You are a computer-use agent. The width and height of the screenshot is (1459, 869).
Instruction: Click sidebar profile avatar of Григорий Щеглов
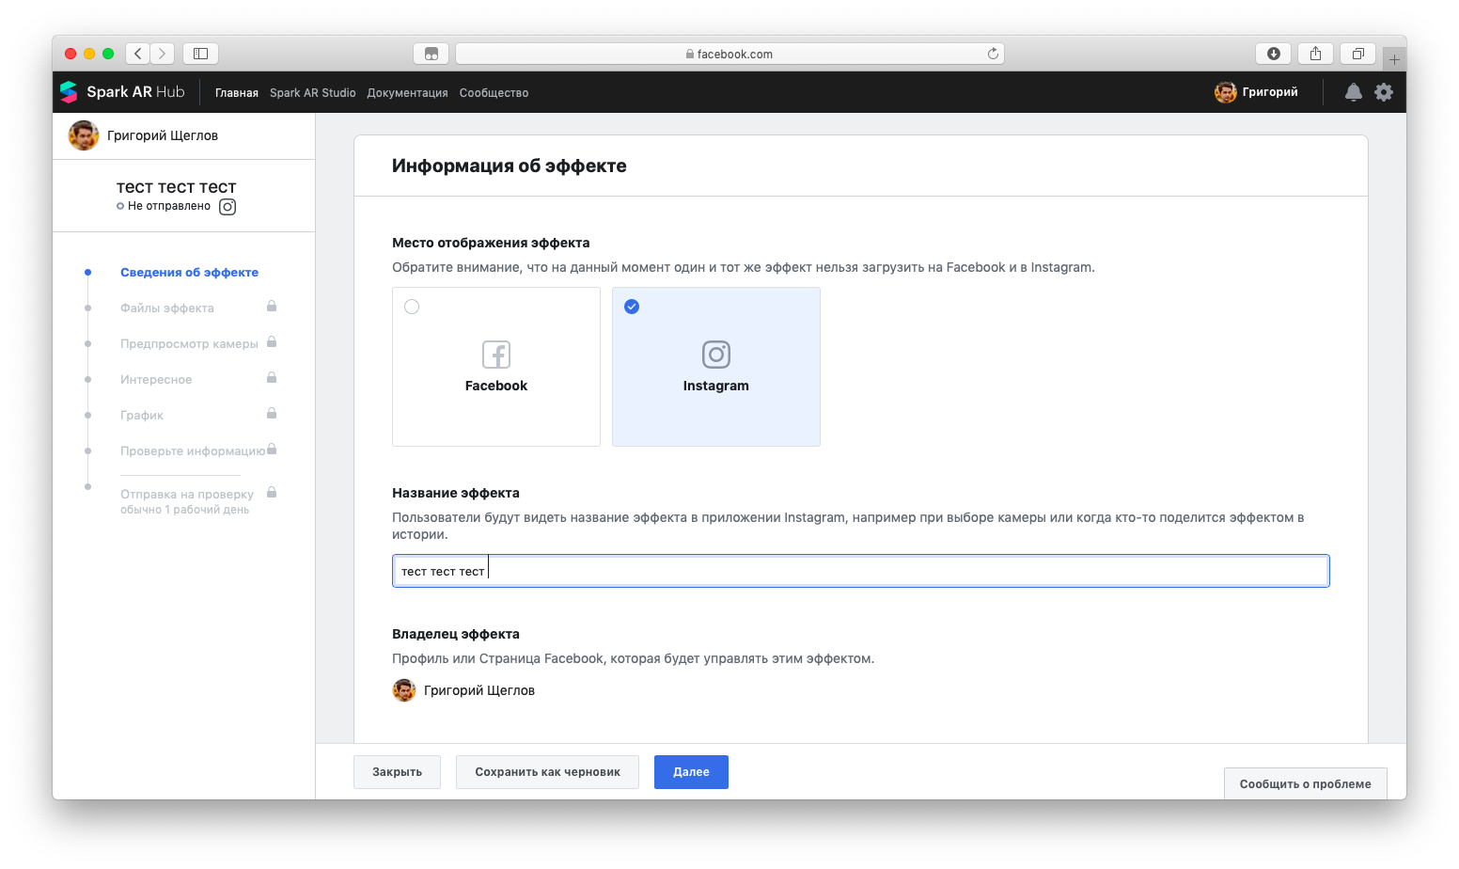84,135
